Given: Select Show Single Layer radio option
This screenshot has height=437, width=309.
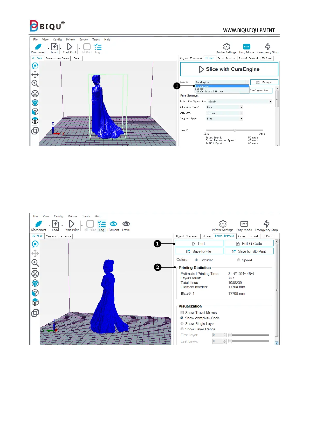Looking at the screenshot, I should [x=182, y=324].
